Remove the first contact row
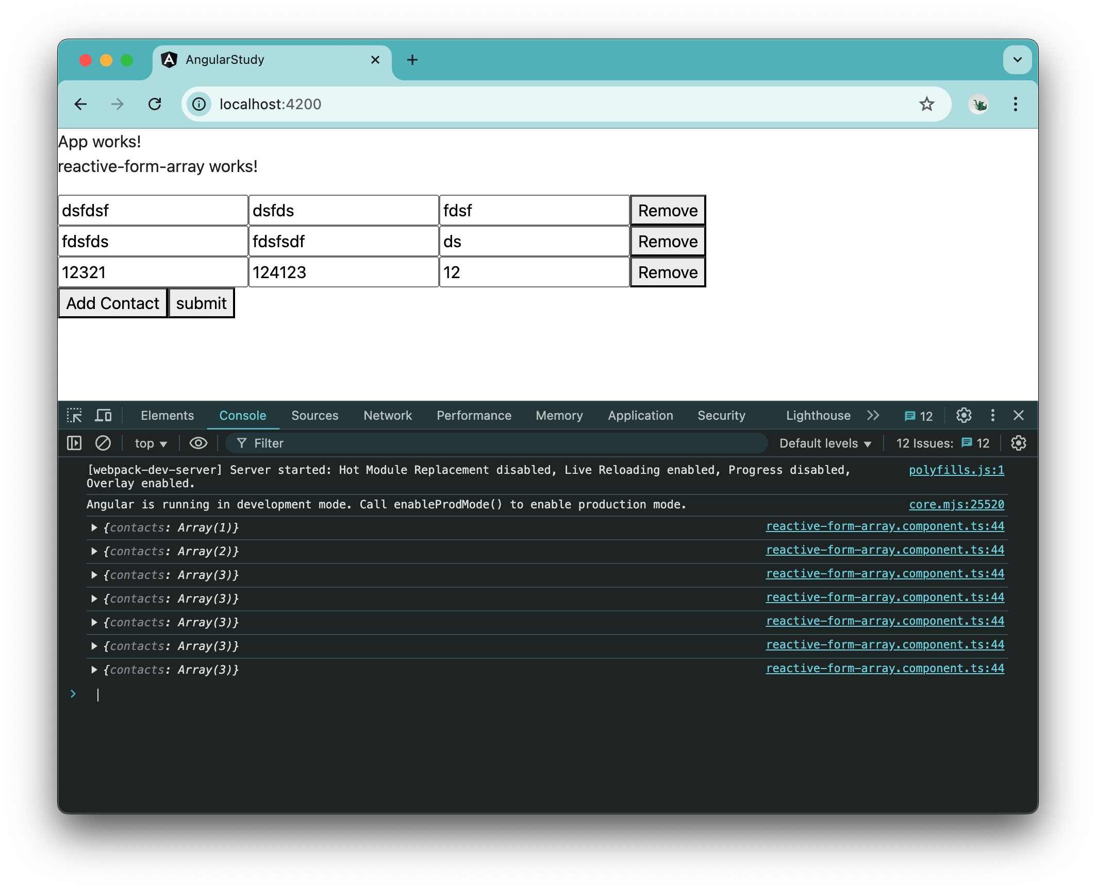The height and width of the screenshot is (890, 1096). pyautogui.click(x=668, y=210)
